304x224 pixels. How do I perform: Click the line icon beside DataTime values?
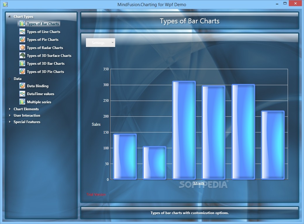[22, 94]
